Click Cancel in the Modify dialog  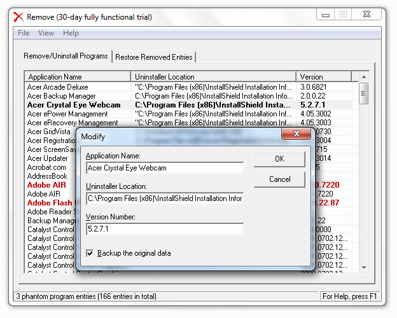[x=279, y=179]
